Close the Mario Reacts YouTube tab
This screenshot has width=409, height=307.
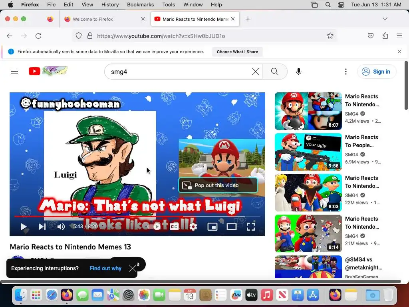(233, 19)
